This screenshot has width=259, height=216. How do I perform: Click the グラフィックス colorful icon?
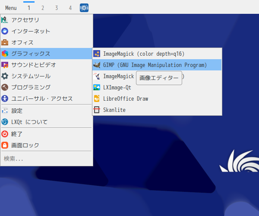pyautogui.click(x=5, y=54)
